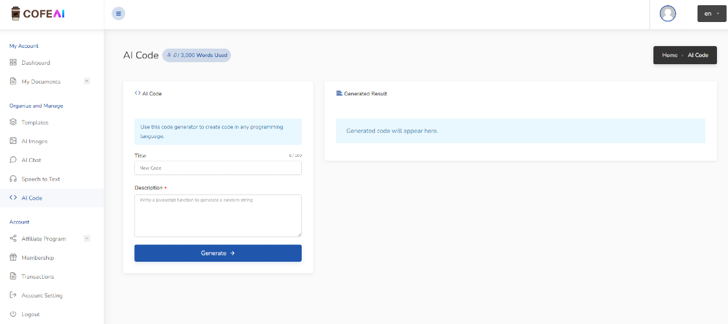Expand the My Documents submenu arrow
Image resolution: width=728 pixels, height=324 pixels.
tap(87, 81)
